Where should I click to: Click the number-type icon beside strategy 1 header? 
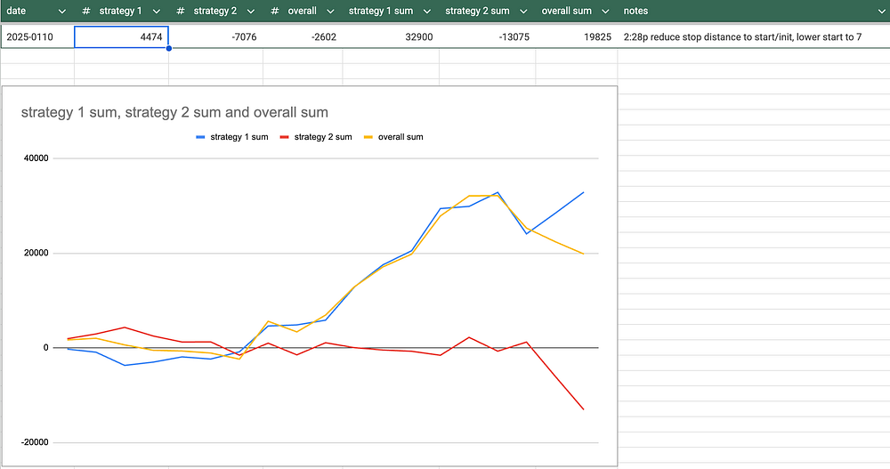click(x=86, y=11)
